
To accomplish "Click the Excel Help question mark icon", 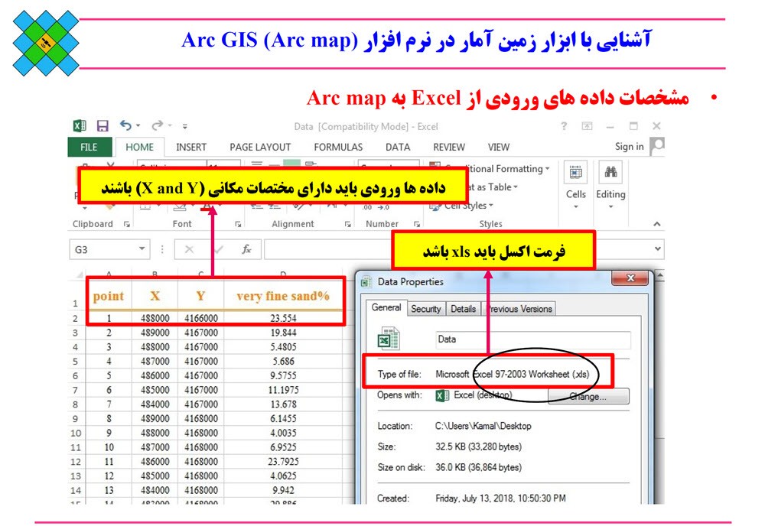I will [x=564, y=126].
